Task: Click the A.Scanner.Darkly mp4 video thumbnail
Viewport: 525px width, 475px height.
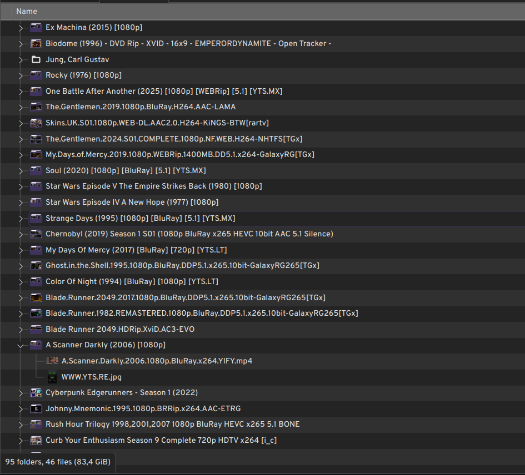Action: (x=52, y=361)
